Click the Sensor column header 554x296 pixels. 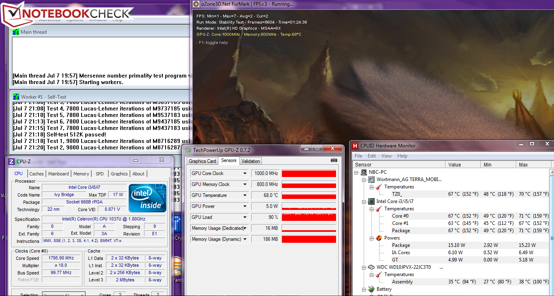[399, 164]
